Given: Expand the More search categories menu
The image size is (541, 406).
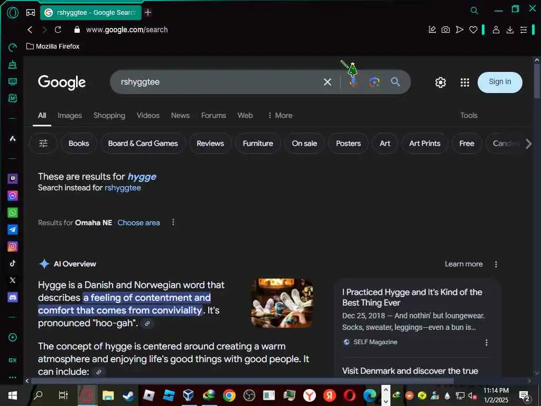Looking at the screenshot, I should [x=280, y=115].
